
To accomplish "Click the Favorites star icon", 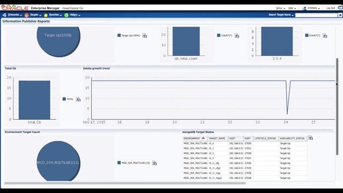I will (46, 15).
